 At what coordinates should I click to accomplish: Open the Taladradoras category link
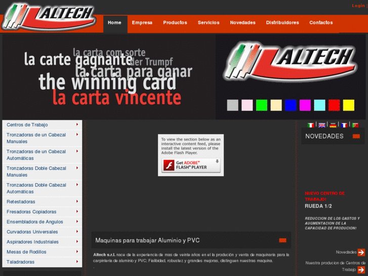[20, 262]
